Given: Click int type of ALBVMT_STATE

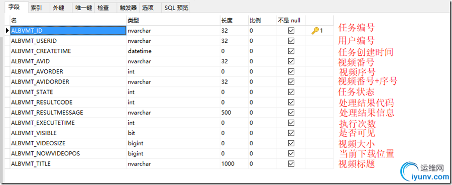Looking at the screenshot, I should coord(131,92).
